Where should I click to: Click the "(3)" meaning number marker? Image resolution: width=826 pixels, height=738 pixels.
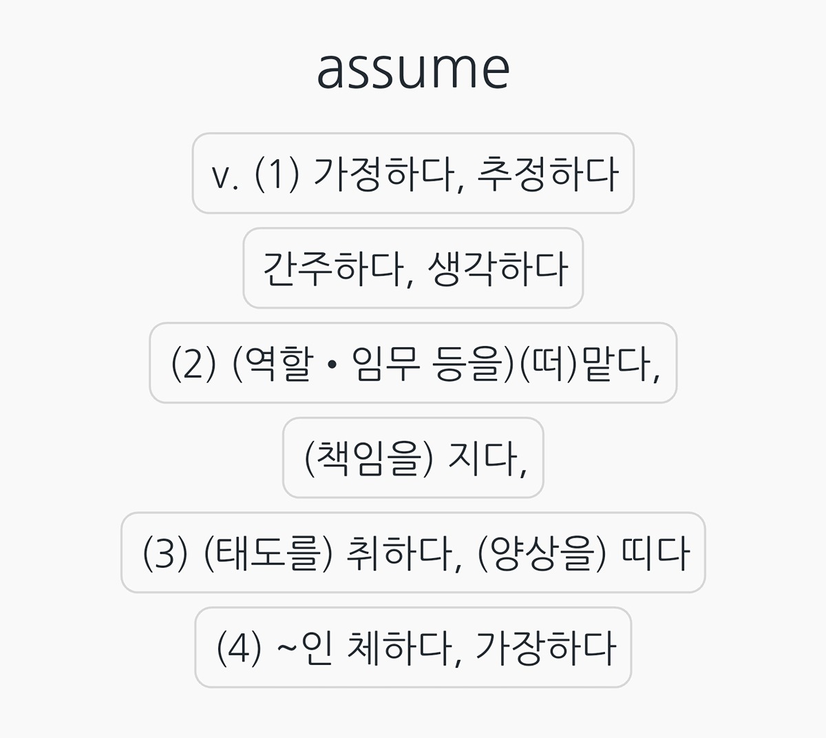pos(165,553)
